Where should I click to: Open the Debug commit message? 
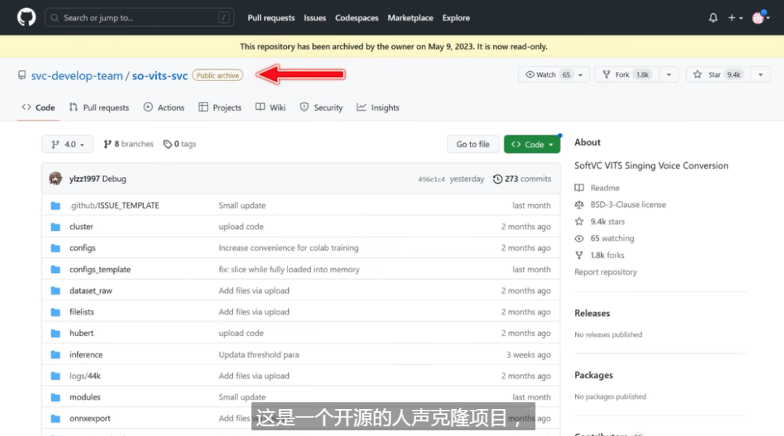[114, 179]
